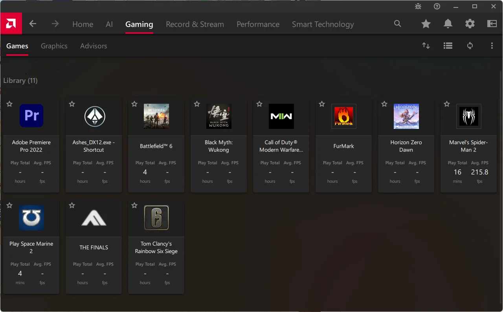Open the search magnifier icon
The image size is (503, 312).
pyautogui.click(x=398, y=24)
